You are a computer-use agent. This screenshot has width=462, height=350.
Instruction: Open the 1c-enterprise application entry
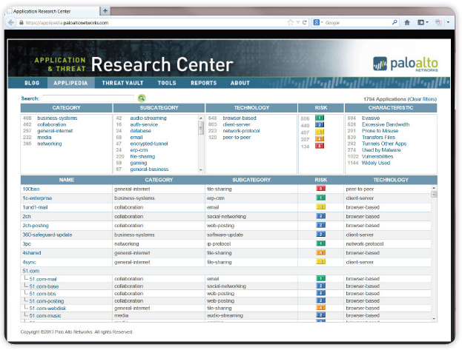pos(37,198)
